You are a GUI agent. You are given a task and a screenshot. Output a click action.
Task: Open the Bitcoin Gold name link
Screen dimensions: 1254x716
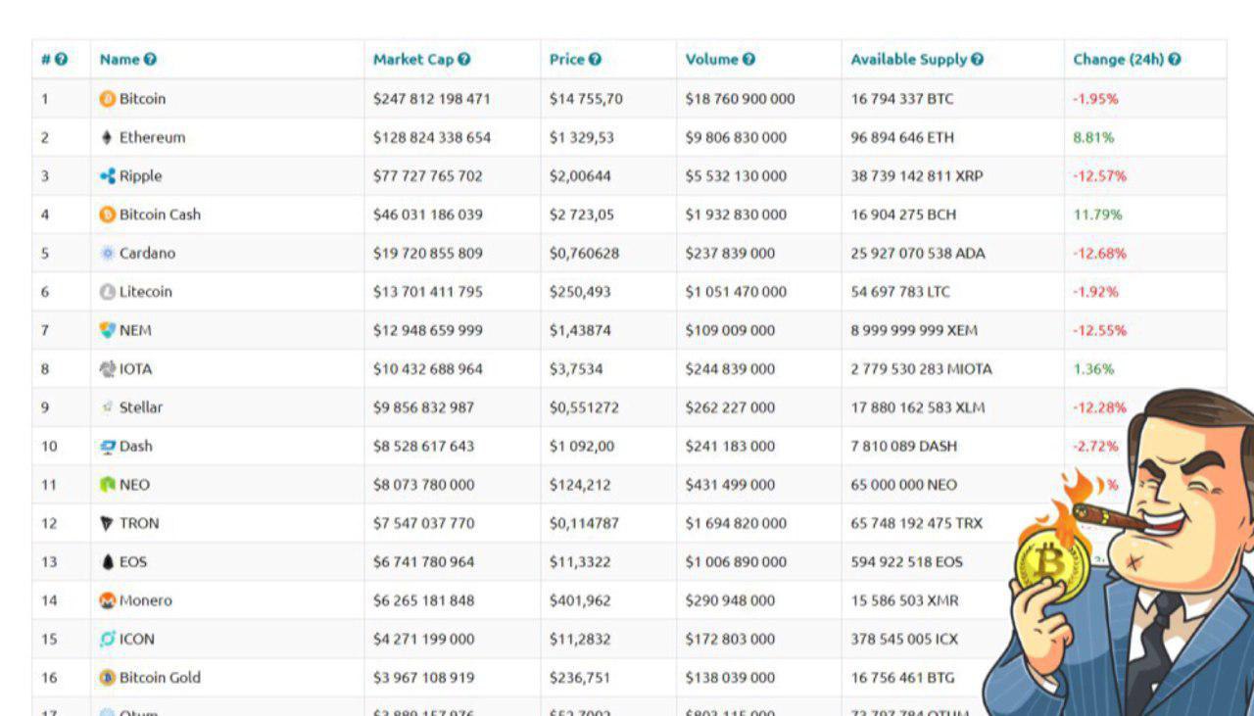click(160, 678)
